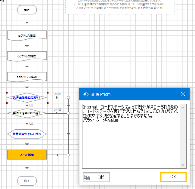The image size is (195, 189).
Task: Click the message scrollbar down arrow
Action: pyautogui.click(x=183, y=165)
